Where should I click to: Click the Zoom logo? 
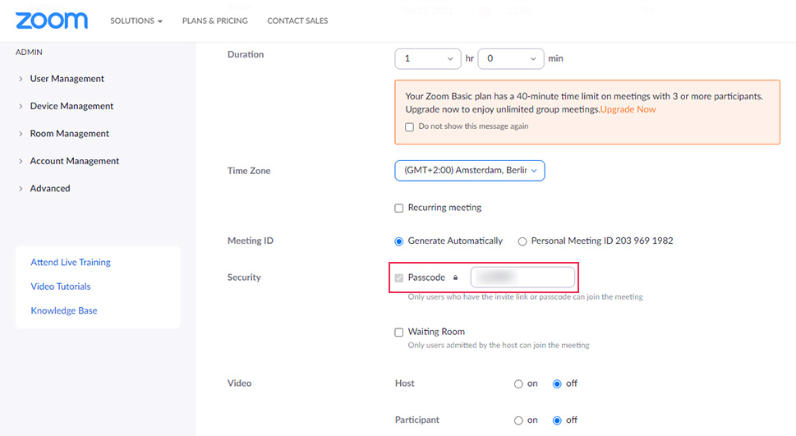pyautogui.click(x=52, y=21)
